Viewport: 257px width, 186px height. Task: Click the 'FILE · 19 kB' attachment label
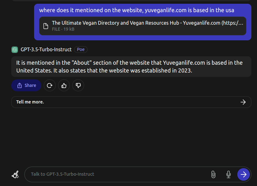click(x=63, y=29)
